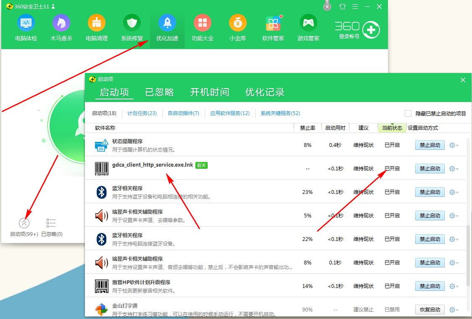Open 软件管家 software manager icon
472x319 pixels.
(x=273, y=23)
